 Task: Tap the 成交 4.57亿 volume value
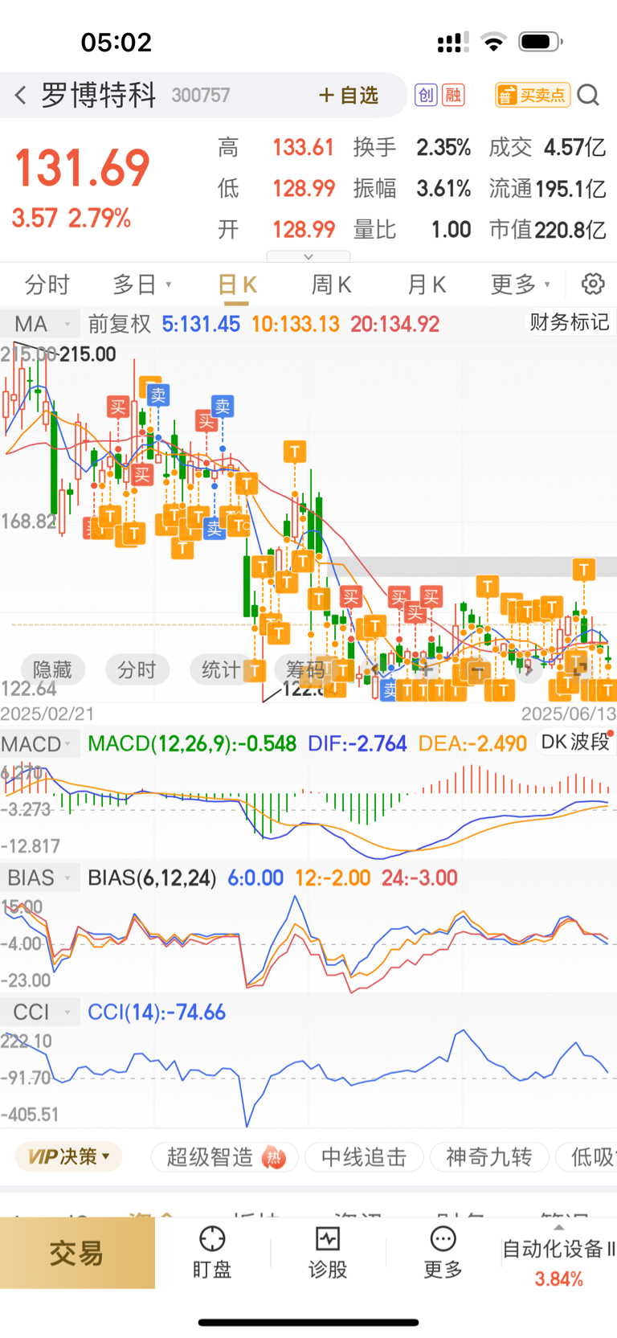575,148
